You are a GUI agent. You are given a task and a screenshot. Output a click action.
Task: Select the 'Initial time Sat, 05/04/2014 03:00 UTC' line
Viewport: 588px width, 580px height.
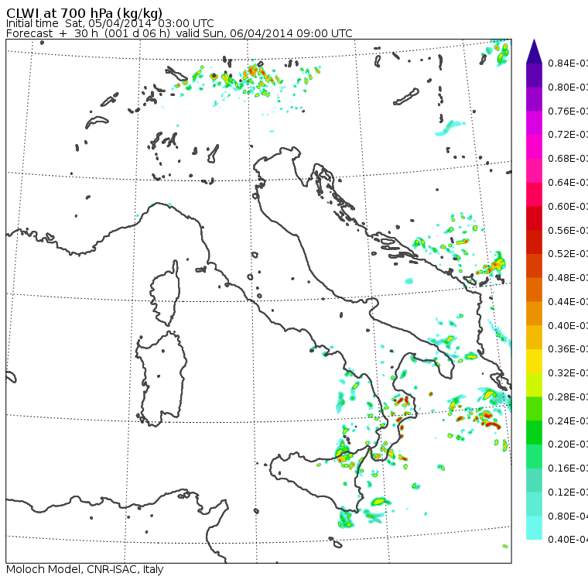point(110,23)
